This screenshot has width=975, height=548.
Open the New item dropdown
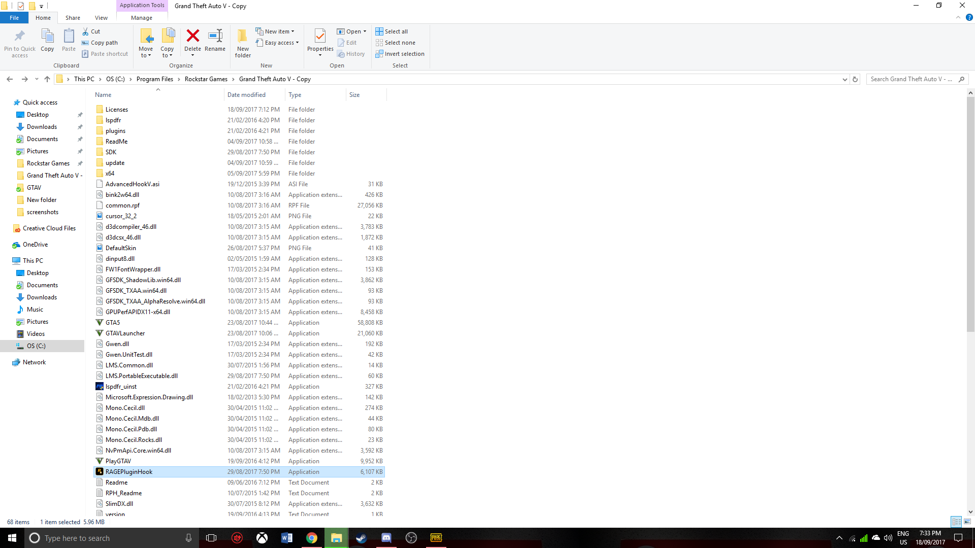coord(275,31)
